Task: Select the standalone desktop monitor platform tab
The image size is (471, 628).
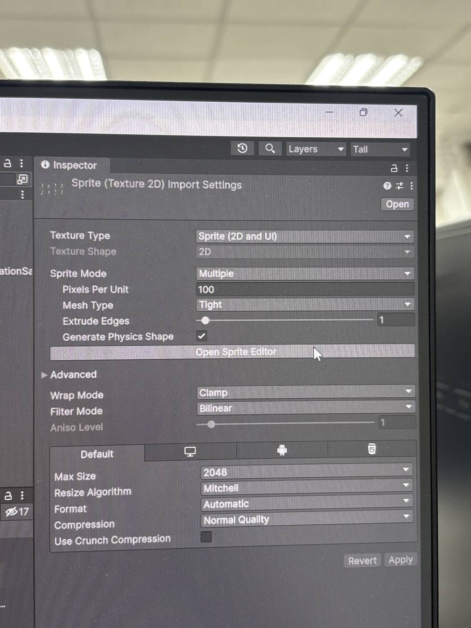Action: point(190,452)
